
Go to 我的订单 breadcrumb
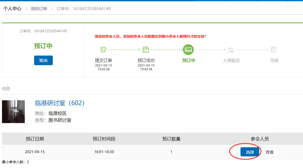[x=39, y=9]
